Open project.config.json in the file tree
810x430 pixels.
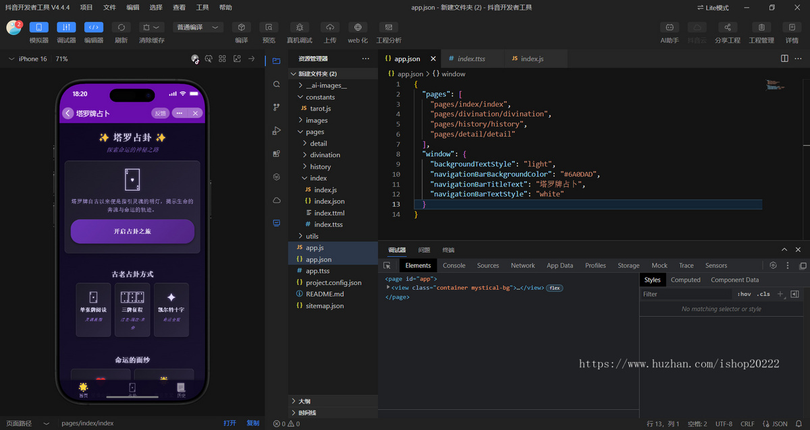[333, 282]
